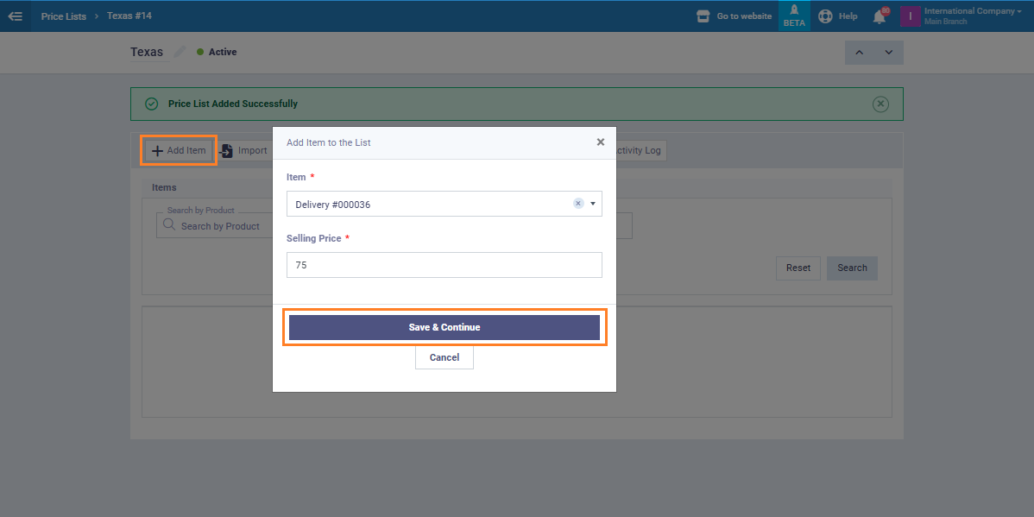
Task: Click the Save & Continue button
Action: (444, 327)
